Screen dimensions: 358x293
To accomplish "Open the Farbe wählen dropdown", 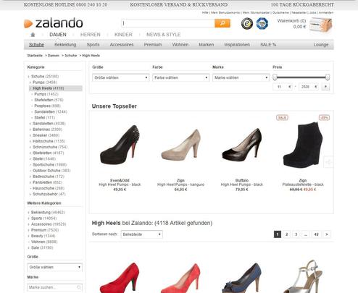I will coord(180,77).
